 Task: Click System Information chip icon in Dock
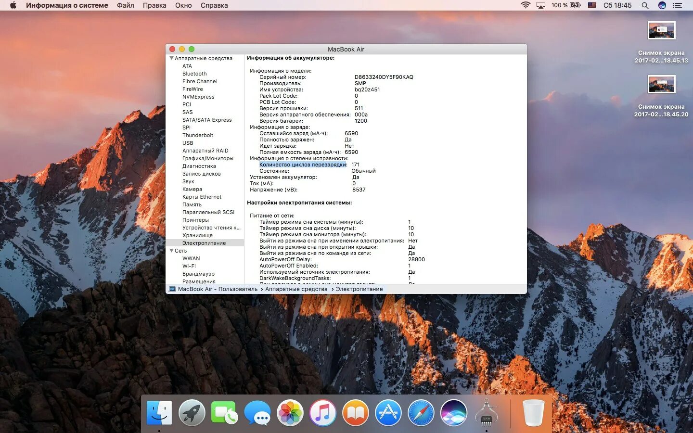(487, 413)
